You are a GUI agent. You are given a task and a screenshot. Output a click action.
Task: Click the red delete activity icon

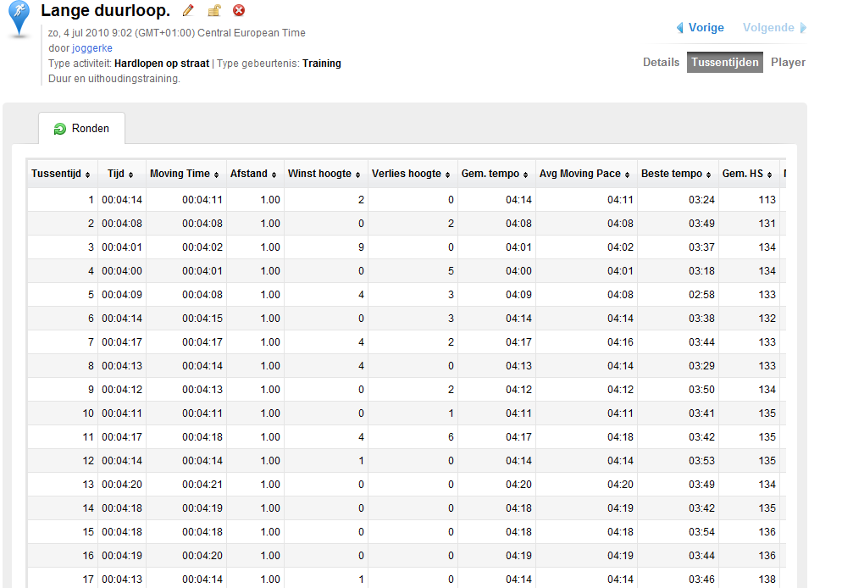(x=239, y=10)
